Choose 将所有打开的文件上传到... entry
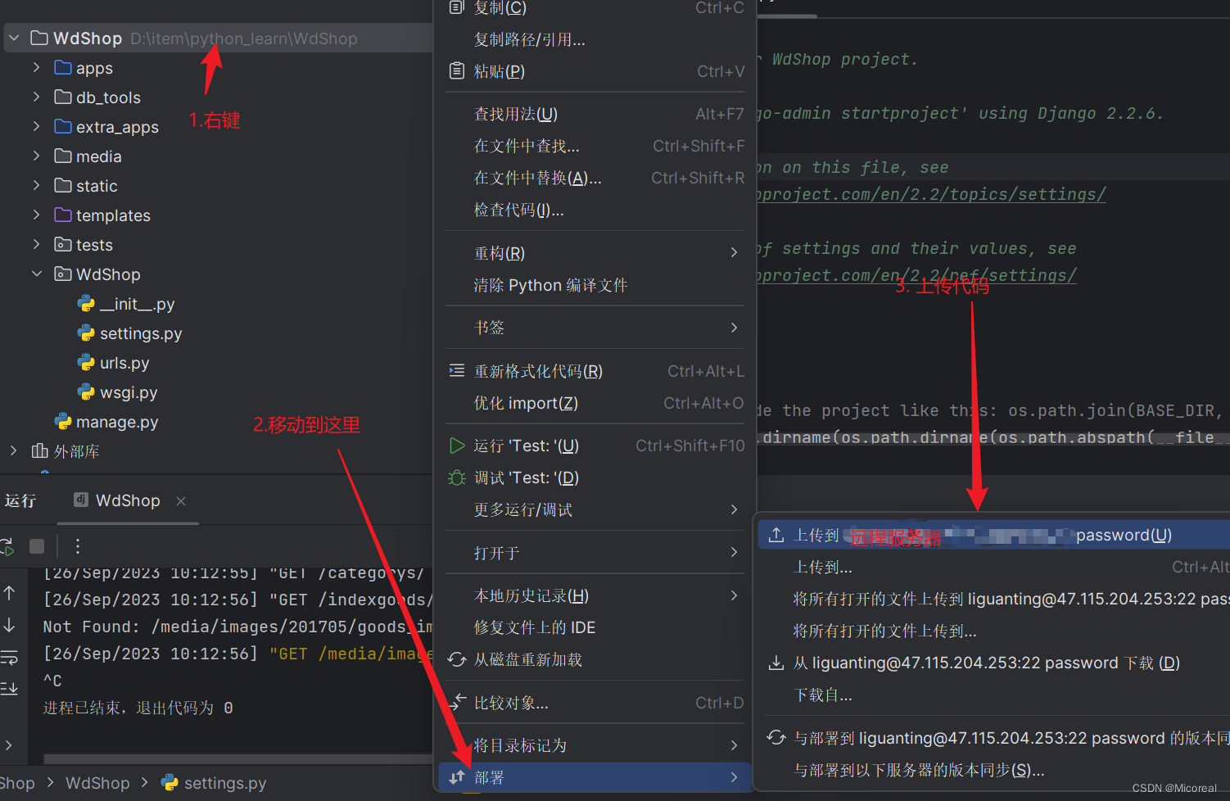 [x=993, y=631]
